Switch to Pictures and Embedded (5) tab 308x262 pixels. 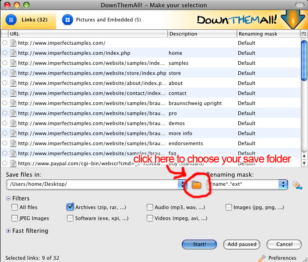pyautogui.click(x=102, y=20)
